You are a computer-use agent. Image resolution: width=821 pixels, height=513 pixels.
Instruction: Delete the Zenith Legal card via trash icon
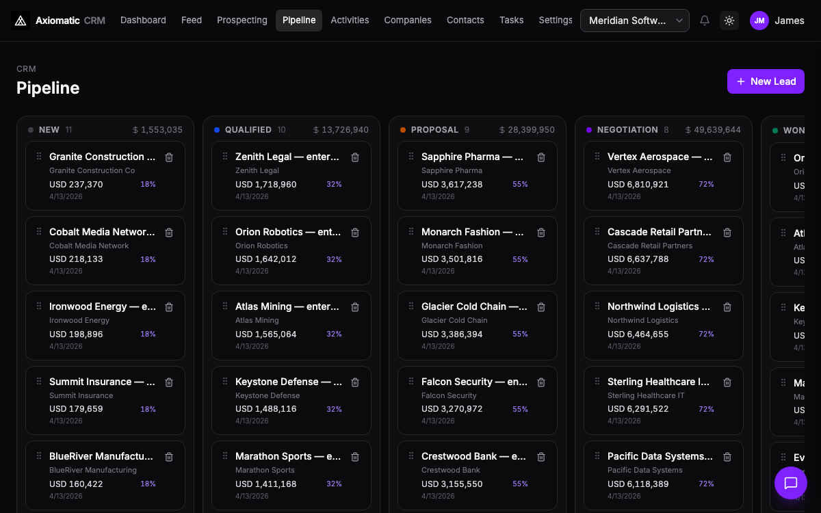355,157
